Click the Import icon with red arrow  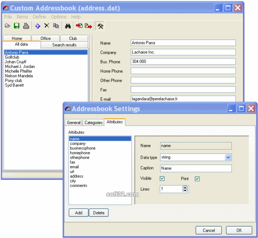click(79, 26)
